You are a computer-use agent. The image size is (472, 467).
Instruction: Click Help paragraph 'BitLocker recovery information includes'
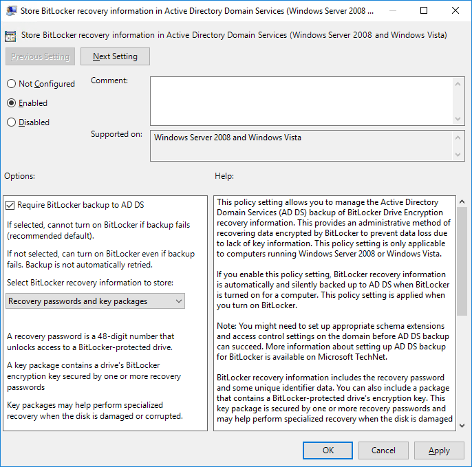click(x=334, y=398)
